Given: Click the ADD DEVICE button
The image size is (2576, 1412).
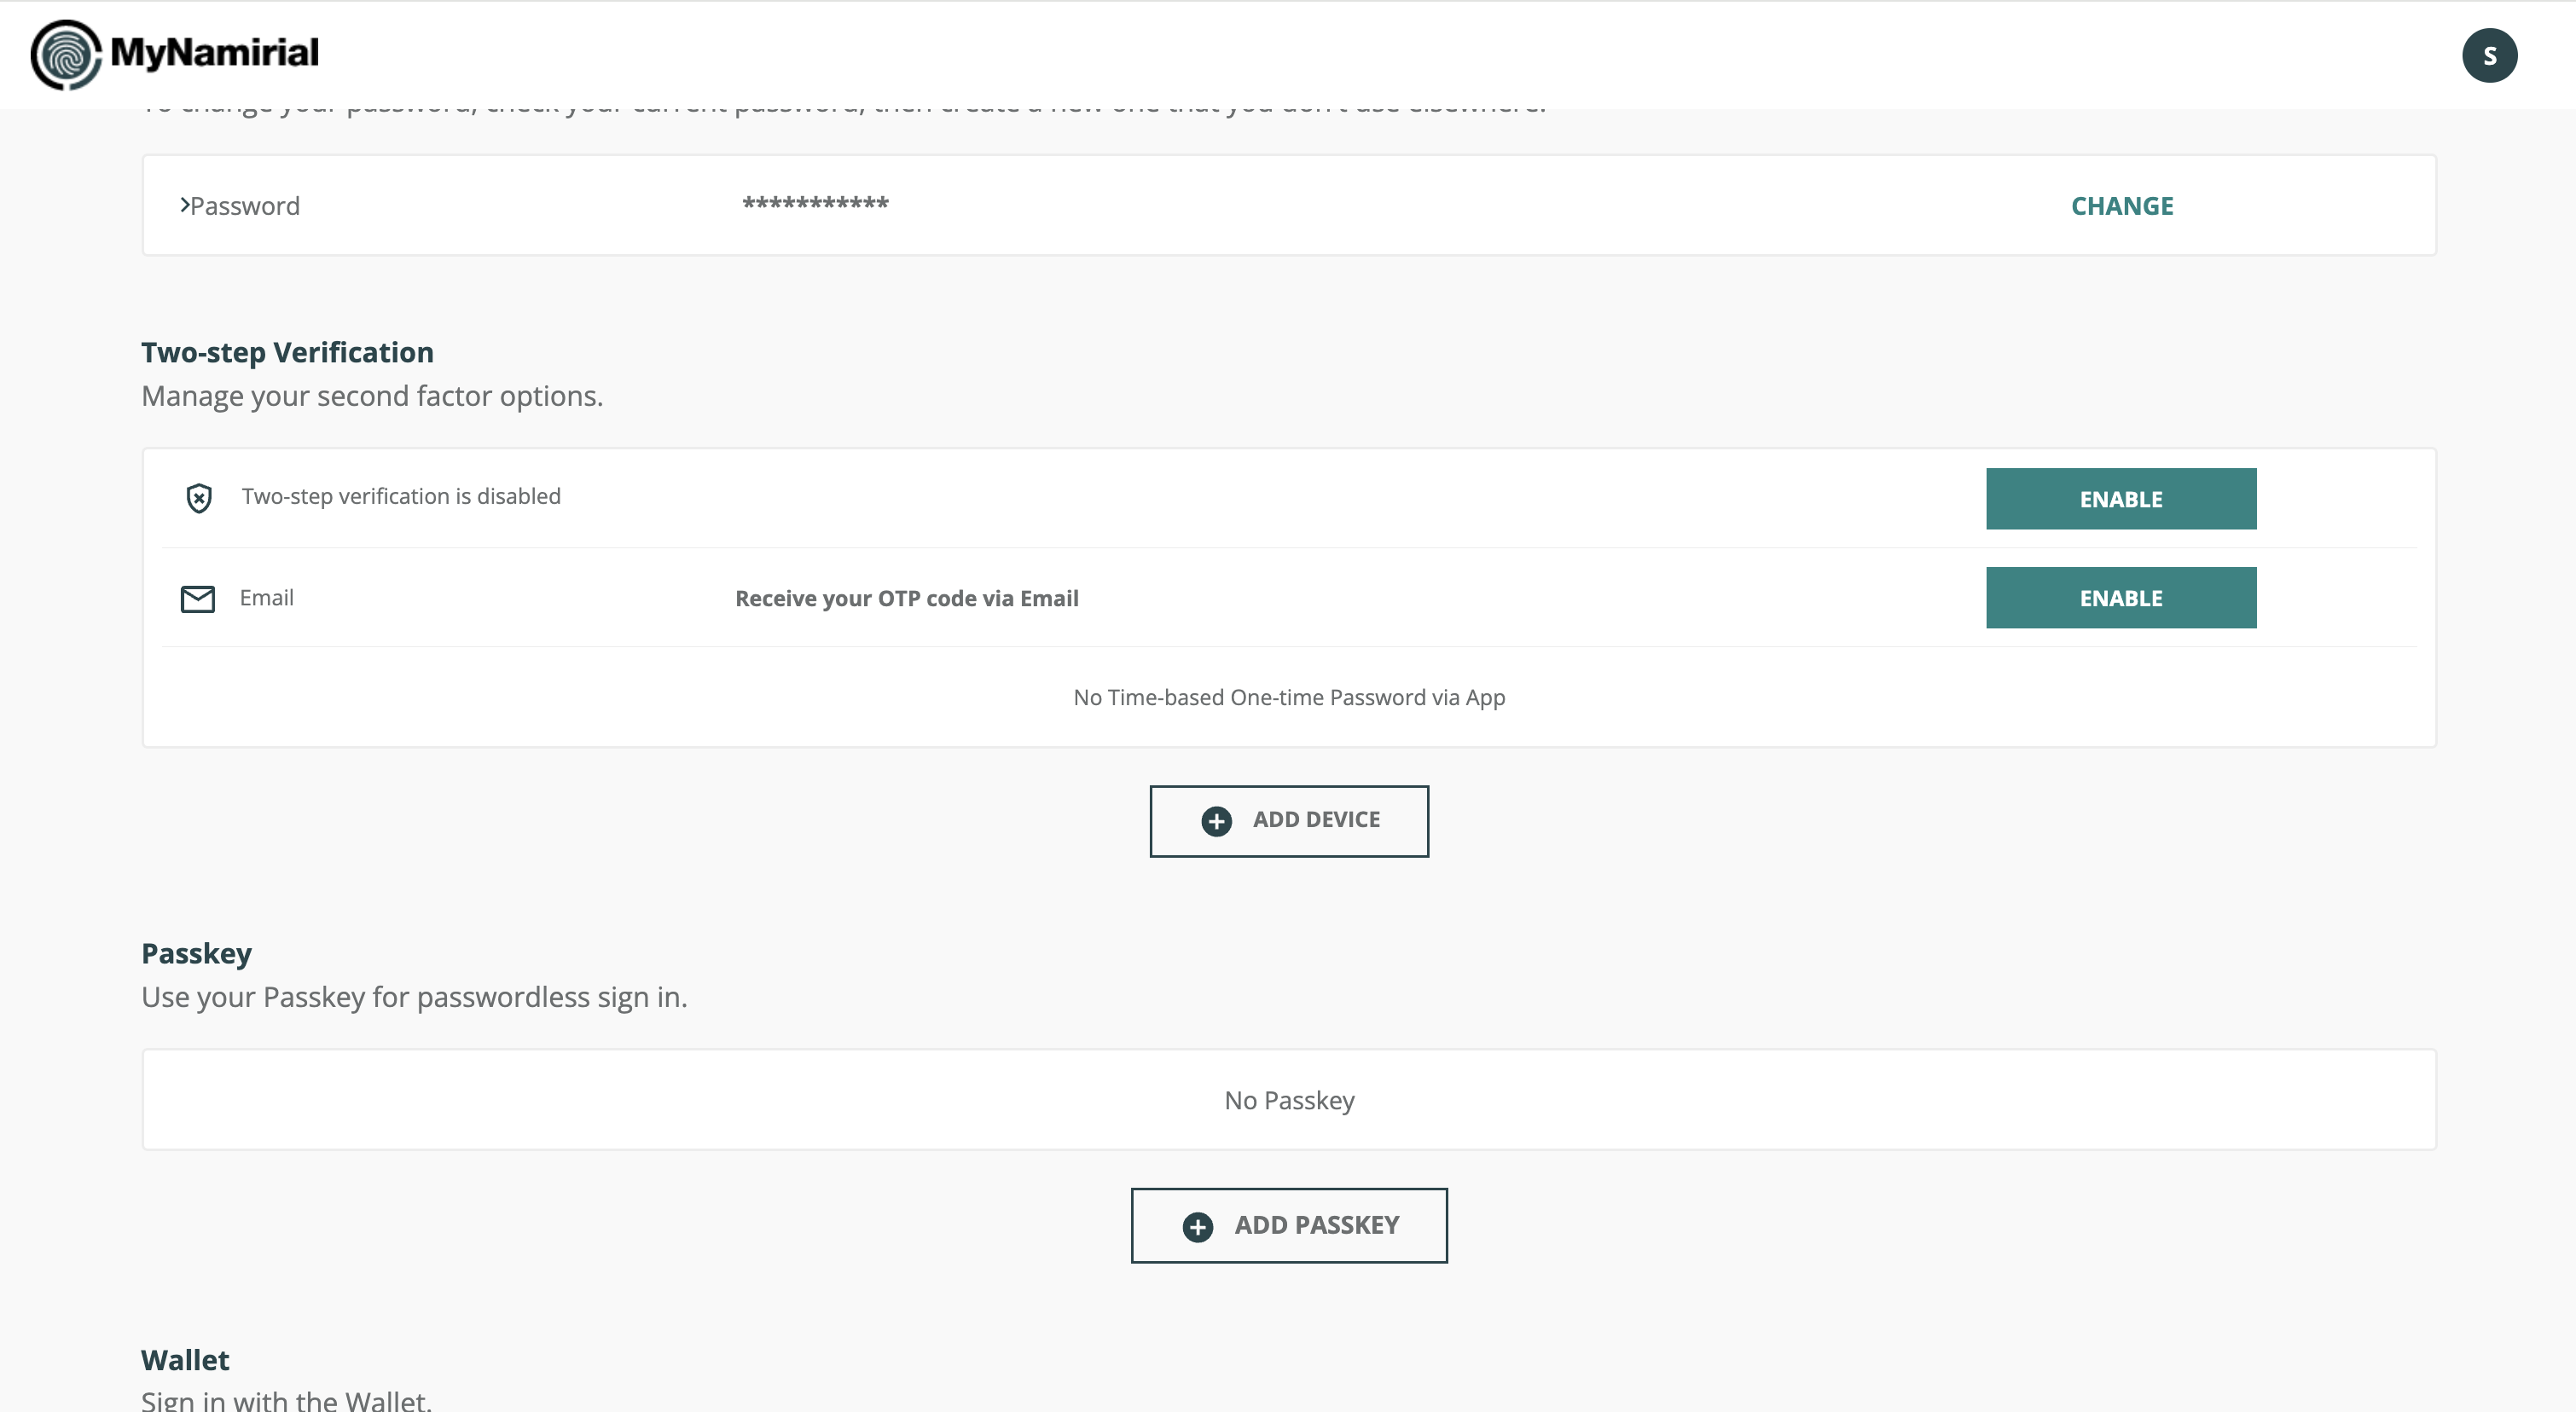Looking at the screenshot, I should coord(1289,821).
